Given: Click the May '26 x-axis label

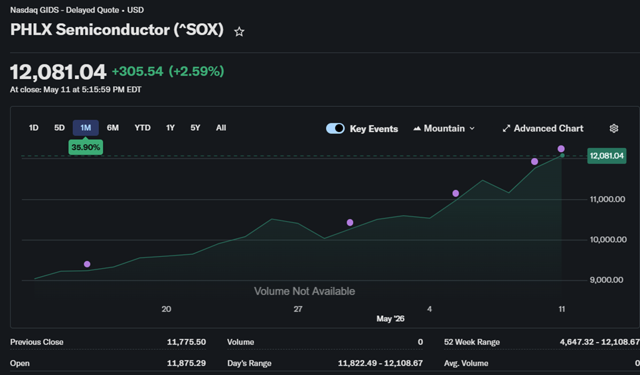Looking at the screenshot, I should click(x=390, y=319).
